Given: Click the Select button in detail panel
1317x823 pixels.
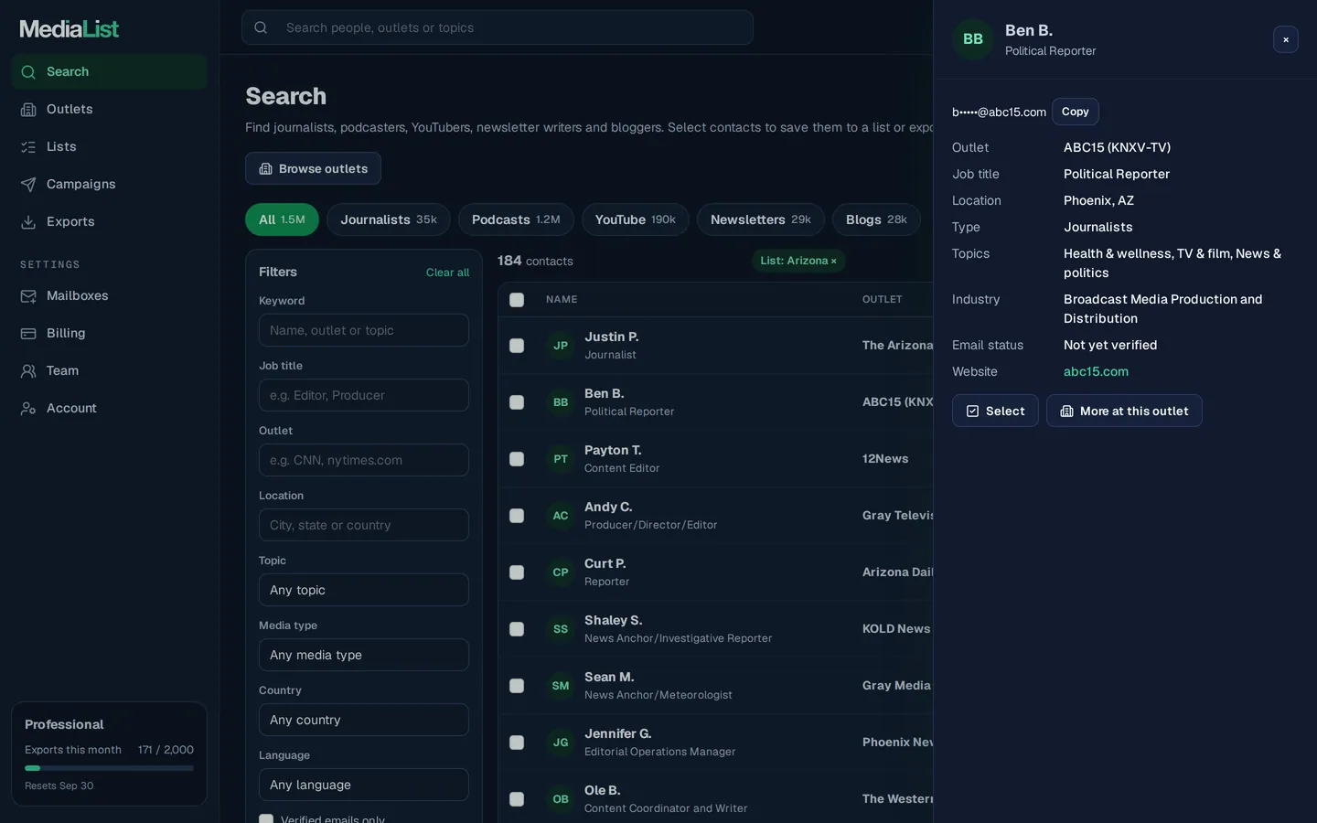Looking at the screenshot, I should [x=995, y=411].
